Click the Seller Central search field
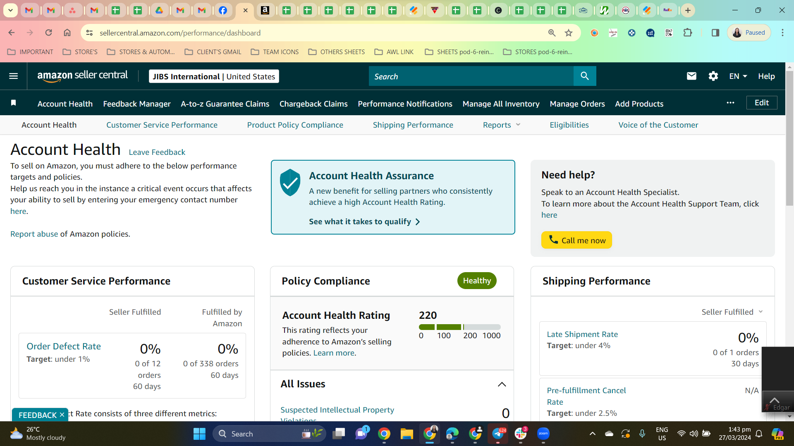 click(471, 76)
